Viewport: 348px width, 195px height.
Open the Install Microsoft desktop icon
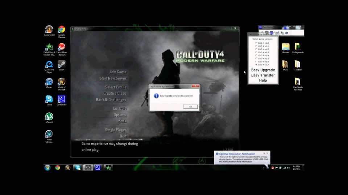click(49, 136)
